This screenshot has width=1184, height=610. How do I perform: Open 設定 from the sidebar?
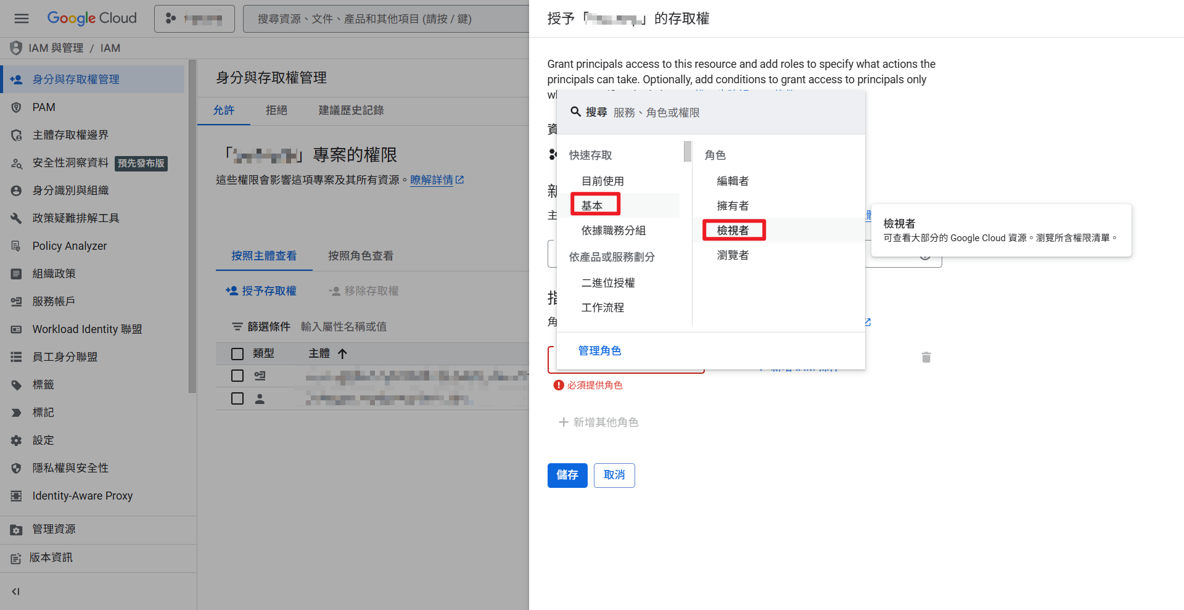pyautogui.click(x=43, y=440)
